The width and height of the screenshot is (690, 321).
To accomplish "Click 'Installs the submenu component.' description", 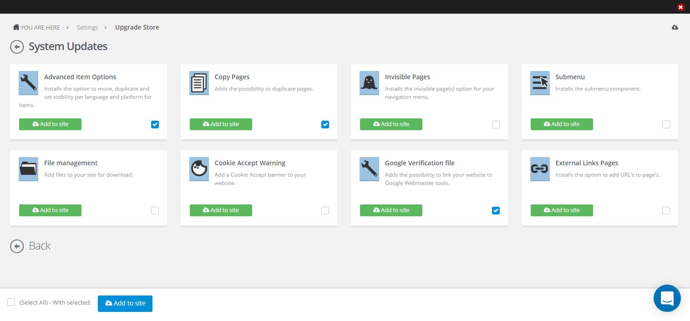I will [598, 89].
